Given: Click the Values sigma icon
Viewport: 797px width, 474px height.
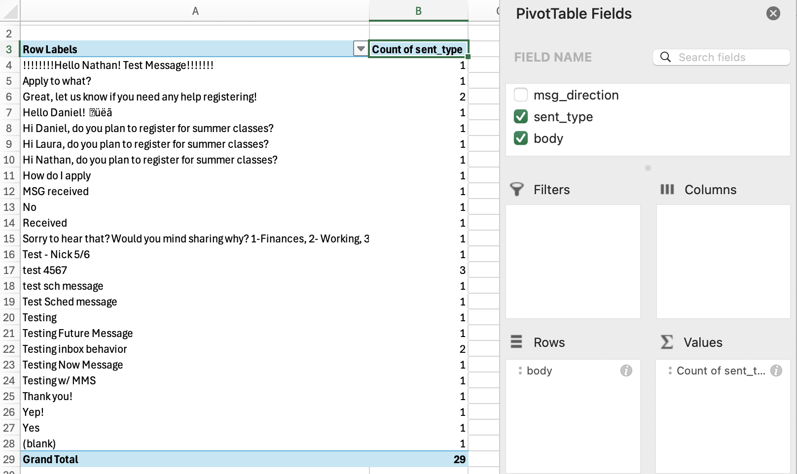Looking at the screenshot, I should [x=667, y=342].
